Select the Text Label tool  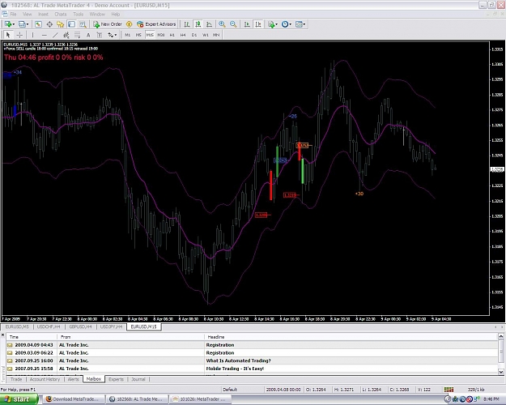pyautogui.click(x=99, y=35)
